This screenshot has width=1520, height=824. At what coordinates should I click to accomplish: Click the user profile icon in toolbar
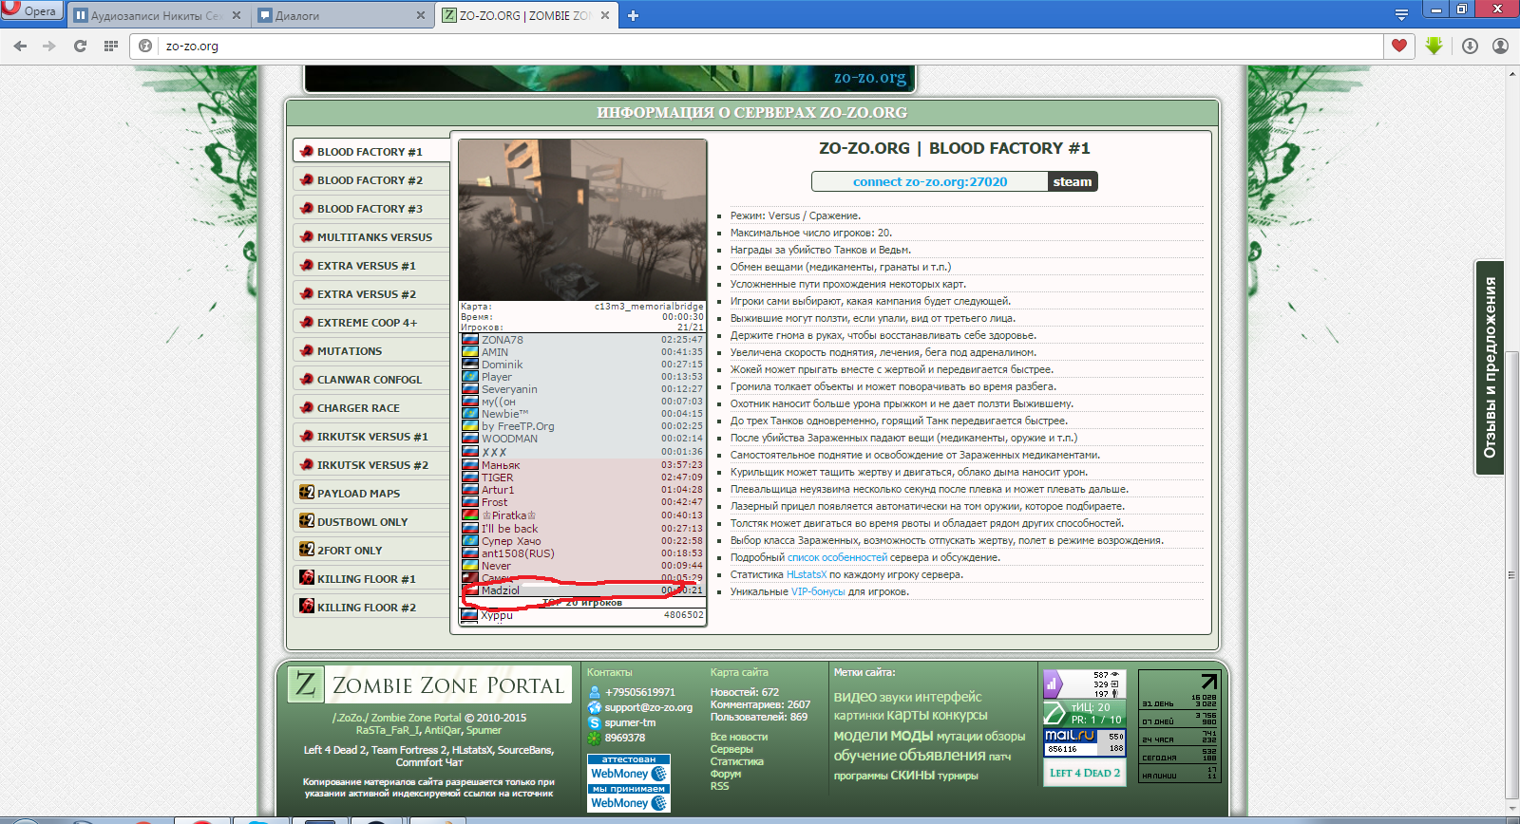(1500, 46)
